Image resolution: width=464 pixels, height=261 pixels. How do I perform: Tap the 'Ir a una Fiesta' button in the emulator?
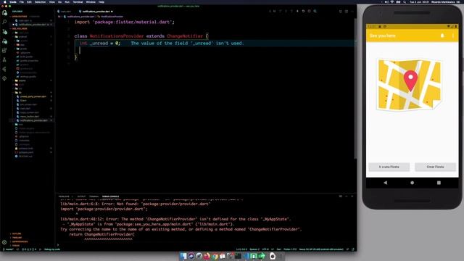click(389, 167)
